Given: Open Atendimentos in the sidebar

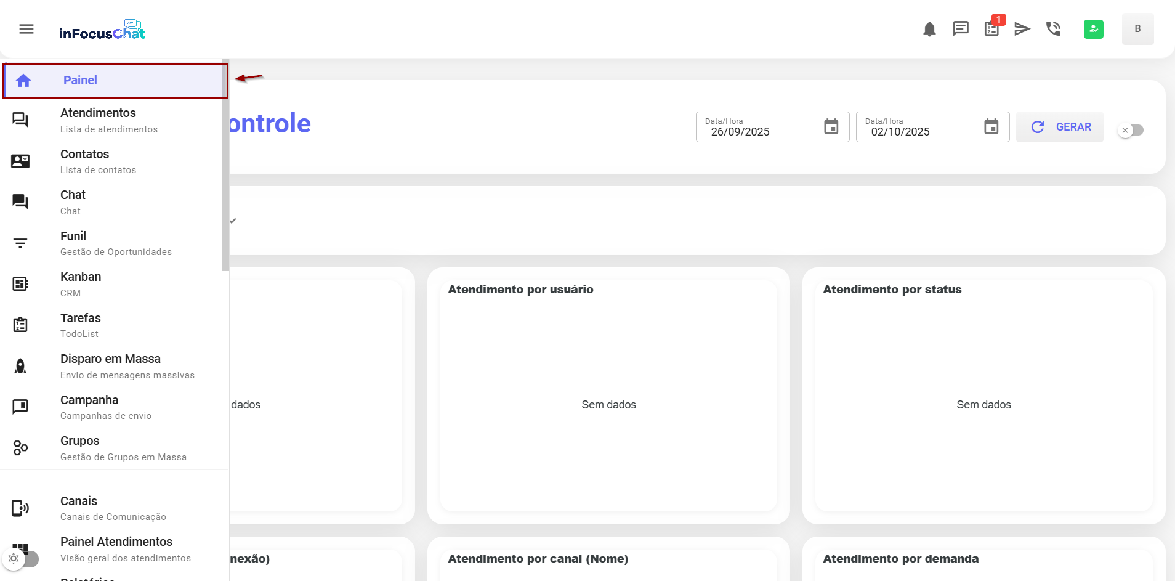Looking at the screenshot, I should (99, 120).
